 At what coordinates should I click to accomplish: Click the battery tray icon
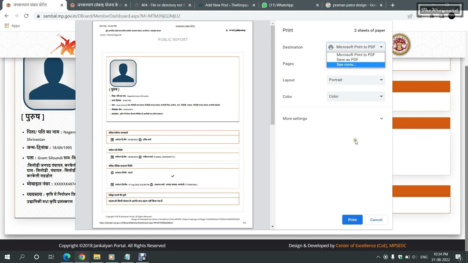coord(407,257)
